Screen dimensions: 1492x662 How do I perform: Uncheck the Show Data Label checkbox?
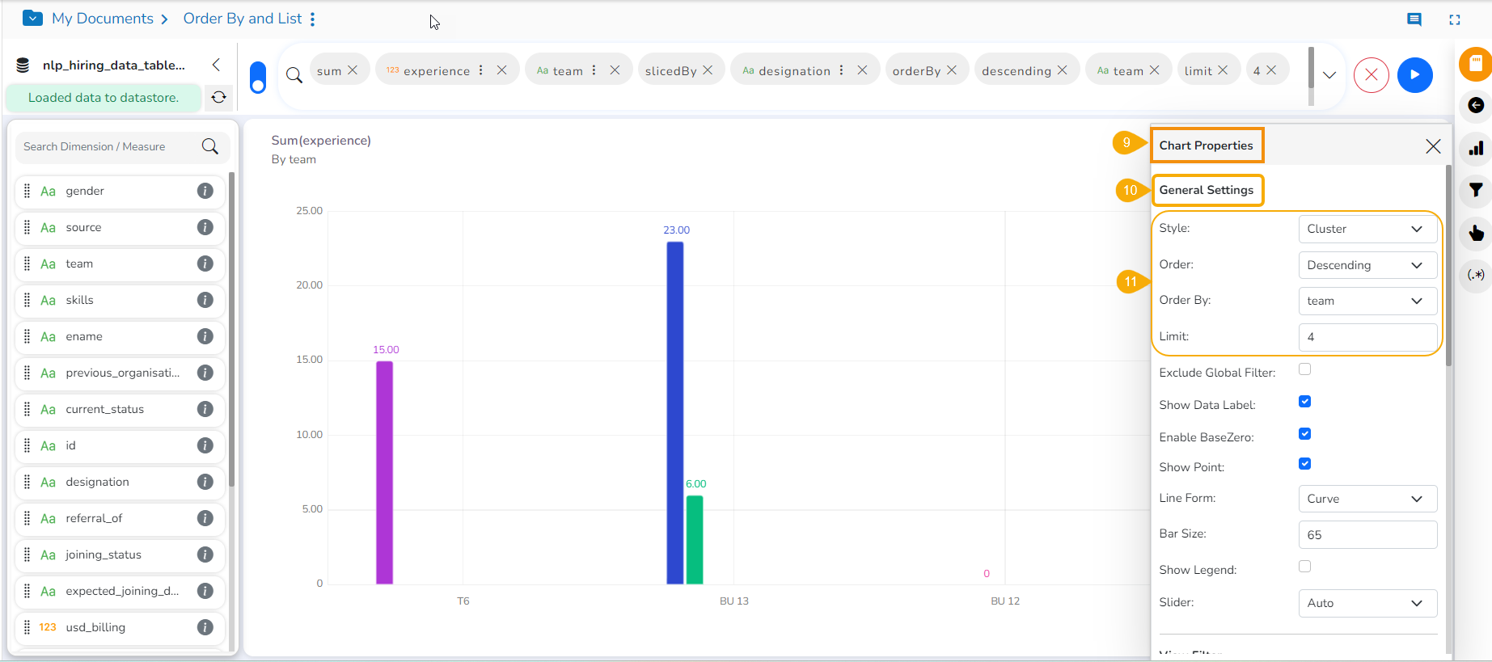click(x=1304, y=402)
